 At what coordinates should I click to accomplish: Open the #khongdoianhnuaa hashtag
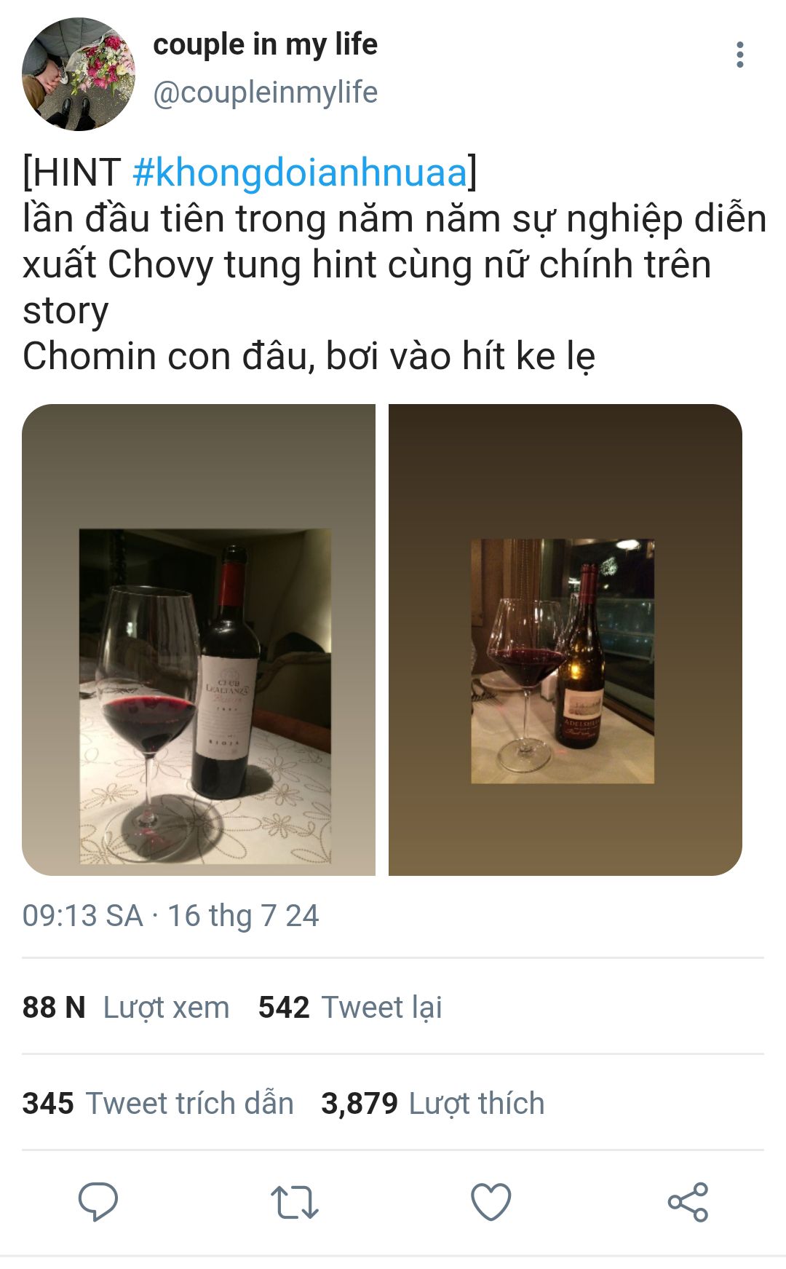[x=300, y=173]
